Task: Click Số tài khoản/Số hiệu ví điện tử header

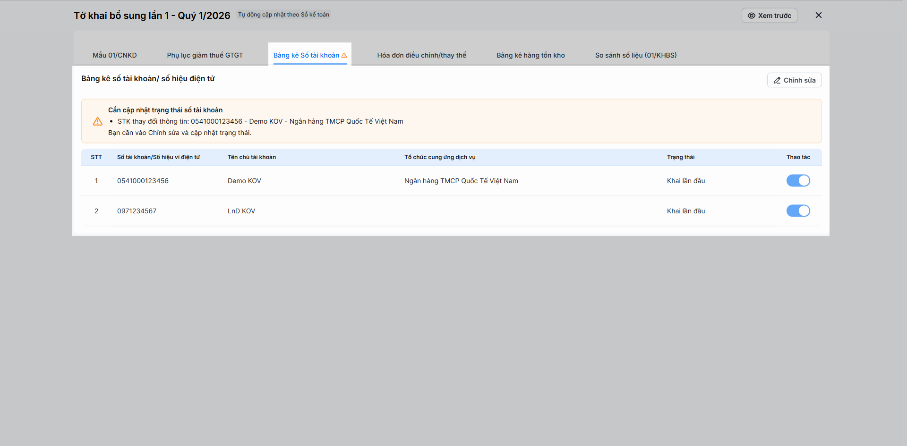Action: (x=158, y=157)
